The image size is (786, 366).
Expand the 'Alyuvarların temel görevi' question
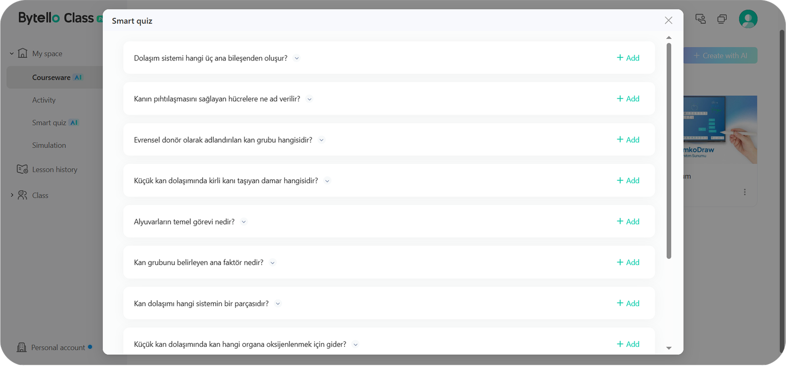pyautogui.click(x=244, y=222)
